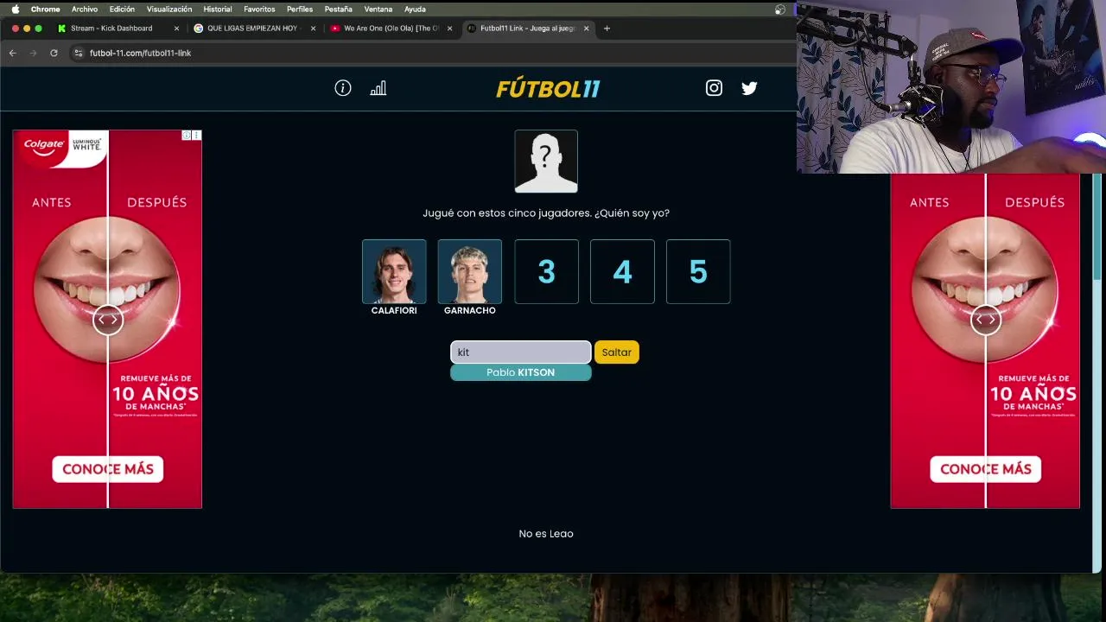This screenshot has width=1106, height=622.
Task: Close the We Are One YouTube tab
Action: click(x=449, y=29)
